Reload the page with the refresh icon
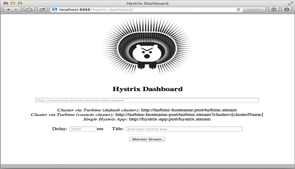The image size is (295, 169). click(x=238, y=10)
